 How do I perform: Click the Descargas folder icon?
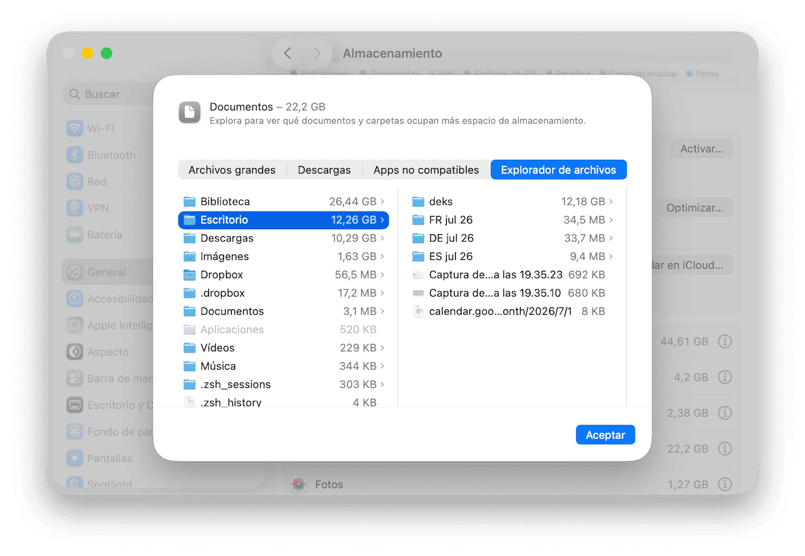pos(190,238)
